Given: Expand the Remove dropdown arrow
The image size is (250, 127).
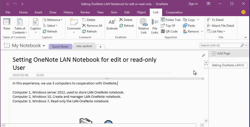Looking at the screenshot, I should 202,31.
